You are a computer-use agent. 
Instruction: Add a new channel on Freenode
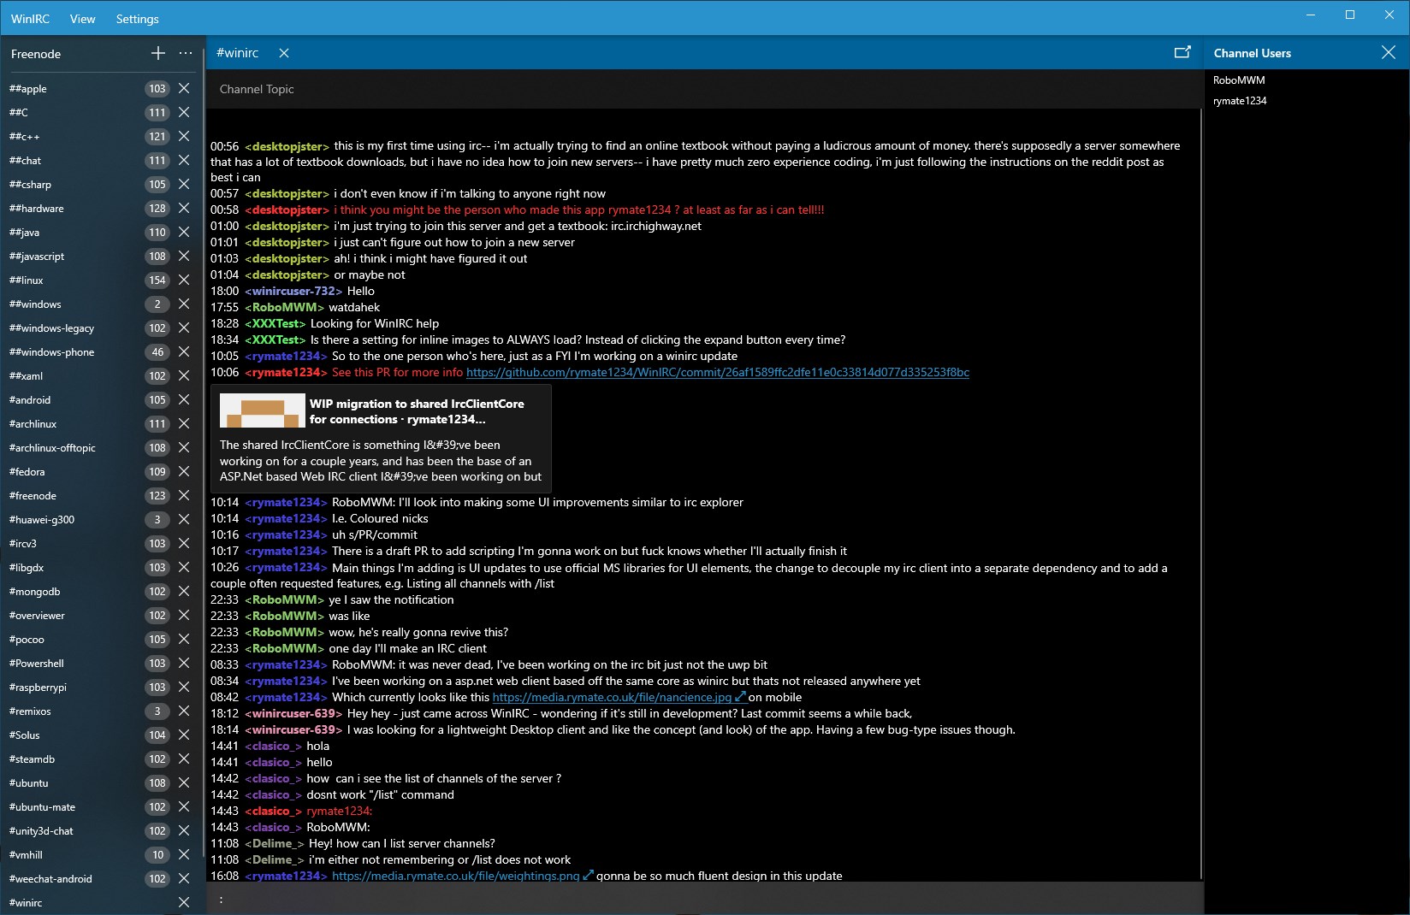[158, 53]
